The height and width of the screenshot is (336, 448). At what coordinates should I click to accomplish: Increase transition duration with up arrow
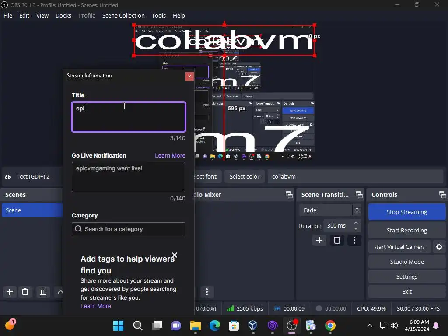click(356, 223)
